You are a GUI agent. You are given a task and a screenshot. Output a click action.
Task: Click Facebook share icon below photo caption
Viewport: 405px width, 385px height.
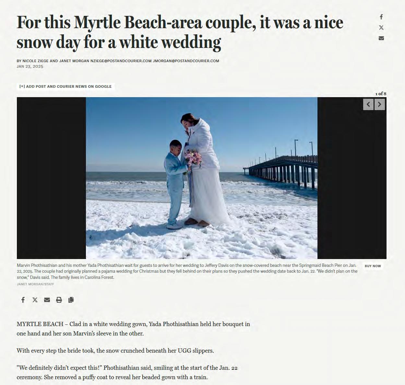click(23, 300)
